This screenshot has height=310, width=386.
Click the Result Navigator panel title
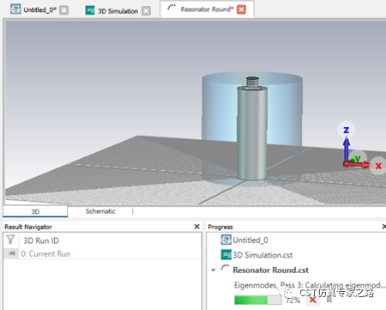(x=28, y=227)
